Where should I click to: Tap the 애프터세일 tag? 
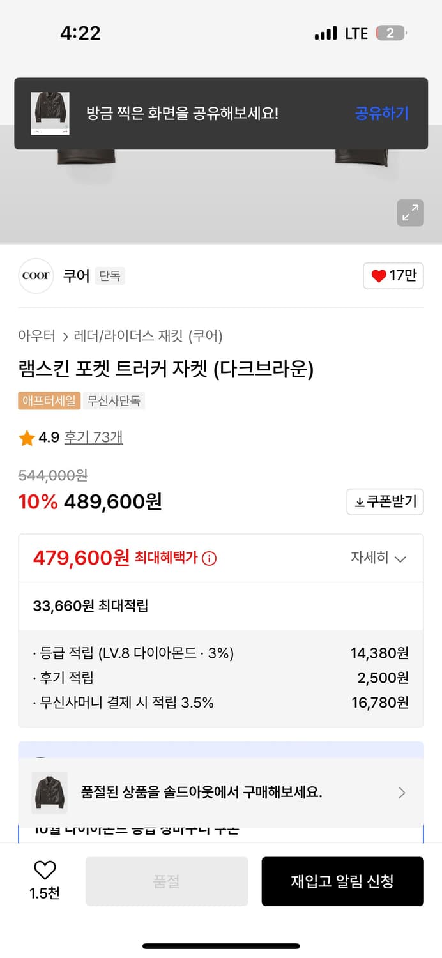[49, 401]
